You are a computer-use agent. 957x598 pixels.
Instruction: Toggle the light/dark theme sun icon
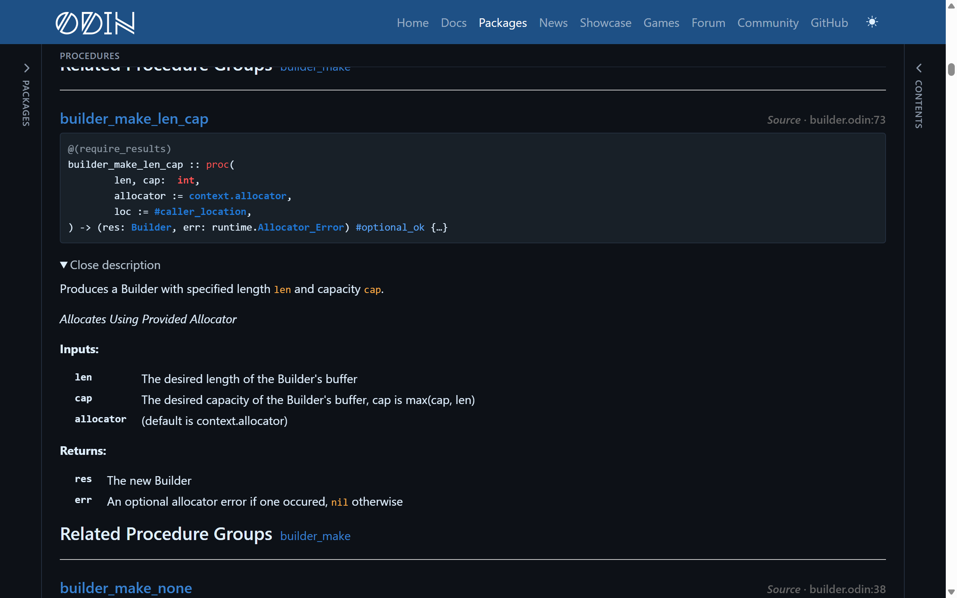point(872,22)
